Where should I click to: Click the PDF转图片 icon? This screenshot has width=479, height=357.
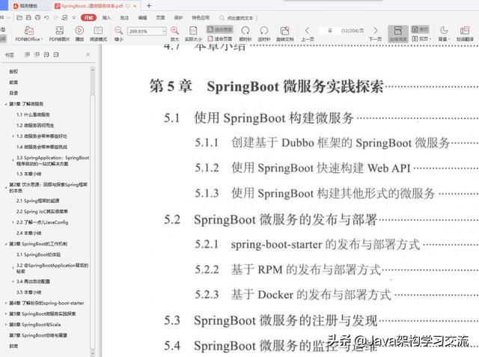click(x=59, y=31)
